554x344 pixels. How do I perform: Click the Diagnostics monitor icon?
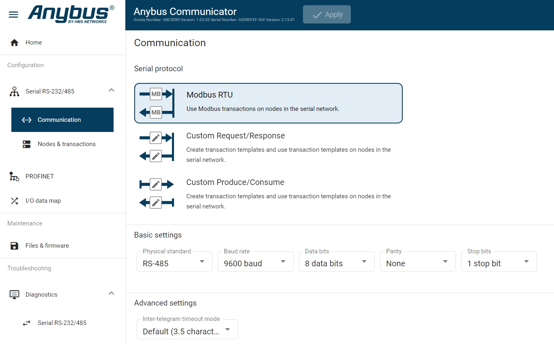[15, 294]
